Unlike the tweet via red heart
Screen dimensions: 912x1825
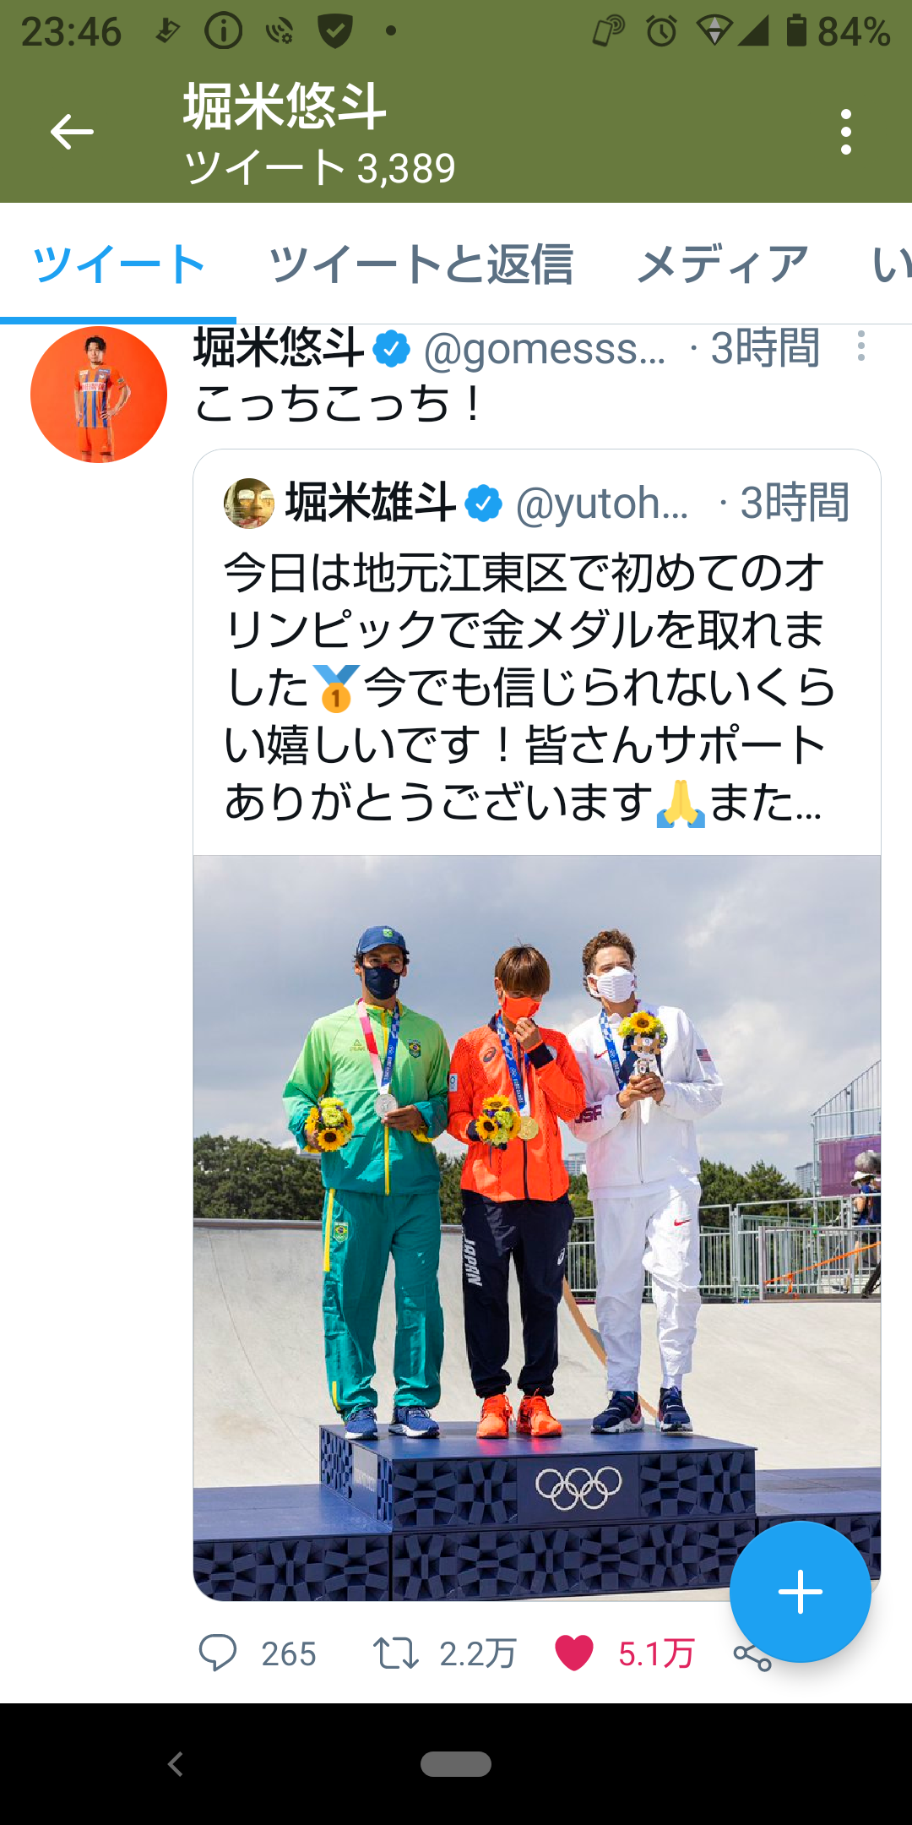pos(574,1653)
